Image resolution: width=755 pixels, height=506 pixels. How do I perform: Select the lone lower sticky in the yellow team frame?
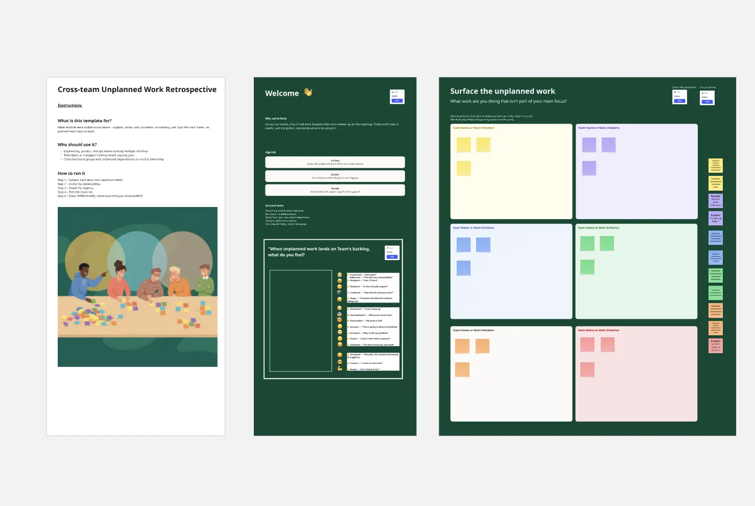[464, 168]
